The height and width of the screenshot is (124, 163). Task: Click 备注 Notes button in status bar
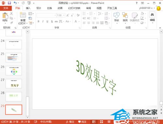point(70,122)
